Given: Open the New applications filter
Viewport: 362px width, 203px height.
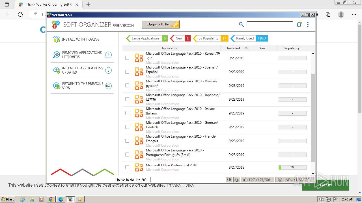Looking at the screenshot, I should point(180,38).
